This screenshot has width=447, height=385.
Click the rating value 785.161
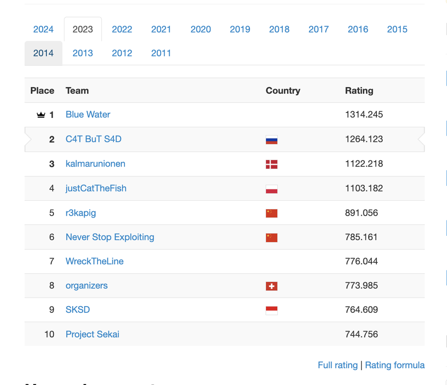[x=361, y=237]
